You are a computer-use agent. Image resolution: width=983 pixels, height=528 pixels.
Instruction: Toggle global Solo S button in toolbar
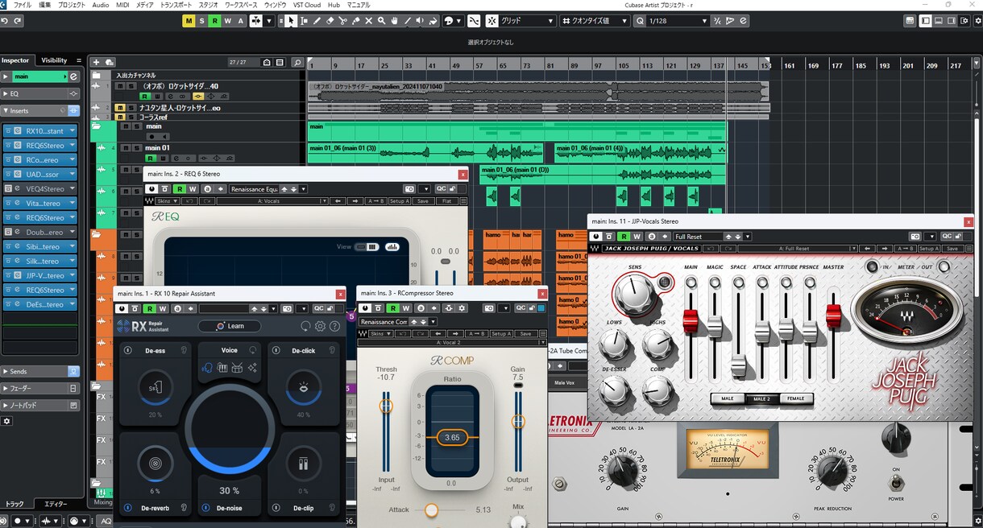click(x=201, y=21)
